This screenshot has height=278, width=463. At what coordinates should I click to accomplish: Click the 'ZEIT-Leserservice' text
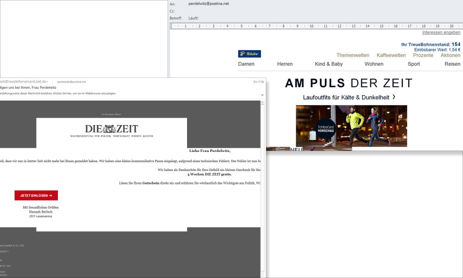tap(41, 216)
